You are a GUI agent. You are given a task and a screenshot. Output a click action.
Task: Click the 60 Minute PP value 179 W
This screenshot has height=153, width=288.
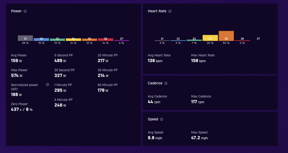[103, 90]
